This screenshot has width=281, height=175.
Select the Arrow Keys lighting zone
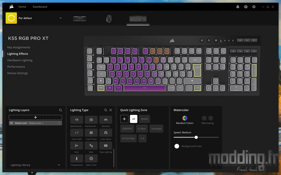[128, 138]
